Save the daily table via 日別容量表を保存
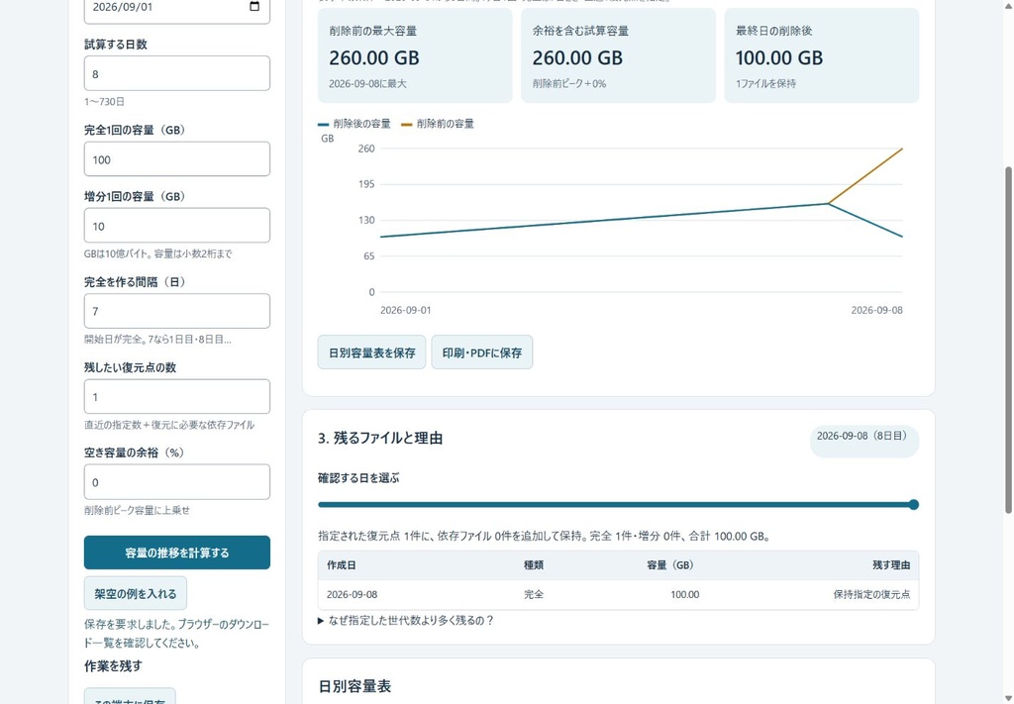Viewport: 1014px width, 704px height. coord(372,352)
